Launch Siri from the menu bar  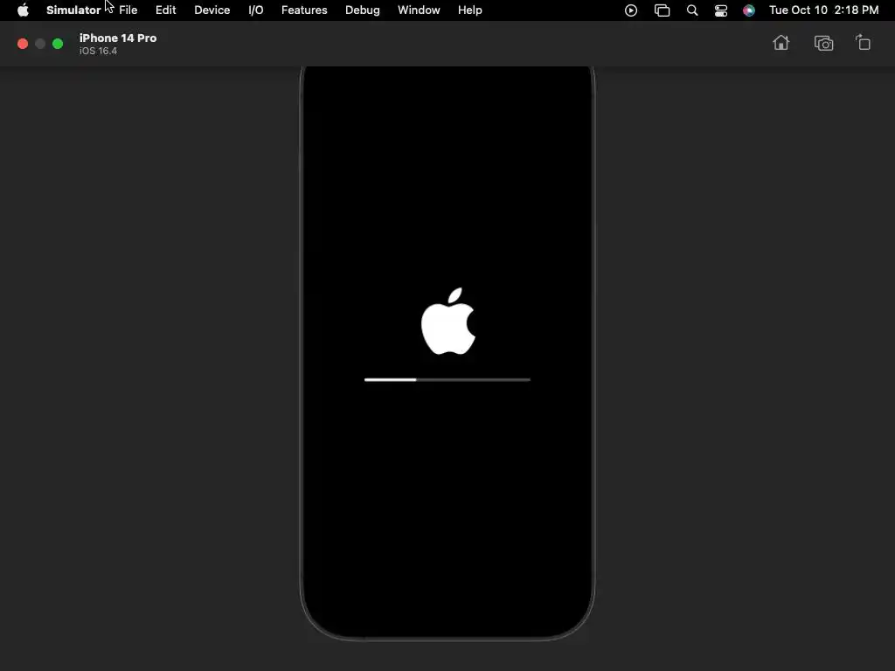pos(749,10)
